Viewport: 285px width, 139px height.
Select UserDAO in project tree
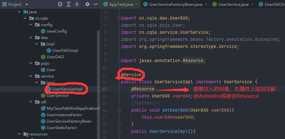point(55,57)
